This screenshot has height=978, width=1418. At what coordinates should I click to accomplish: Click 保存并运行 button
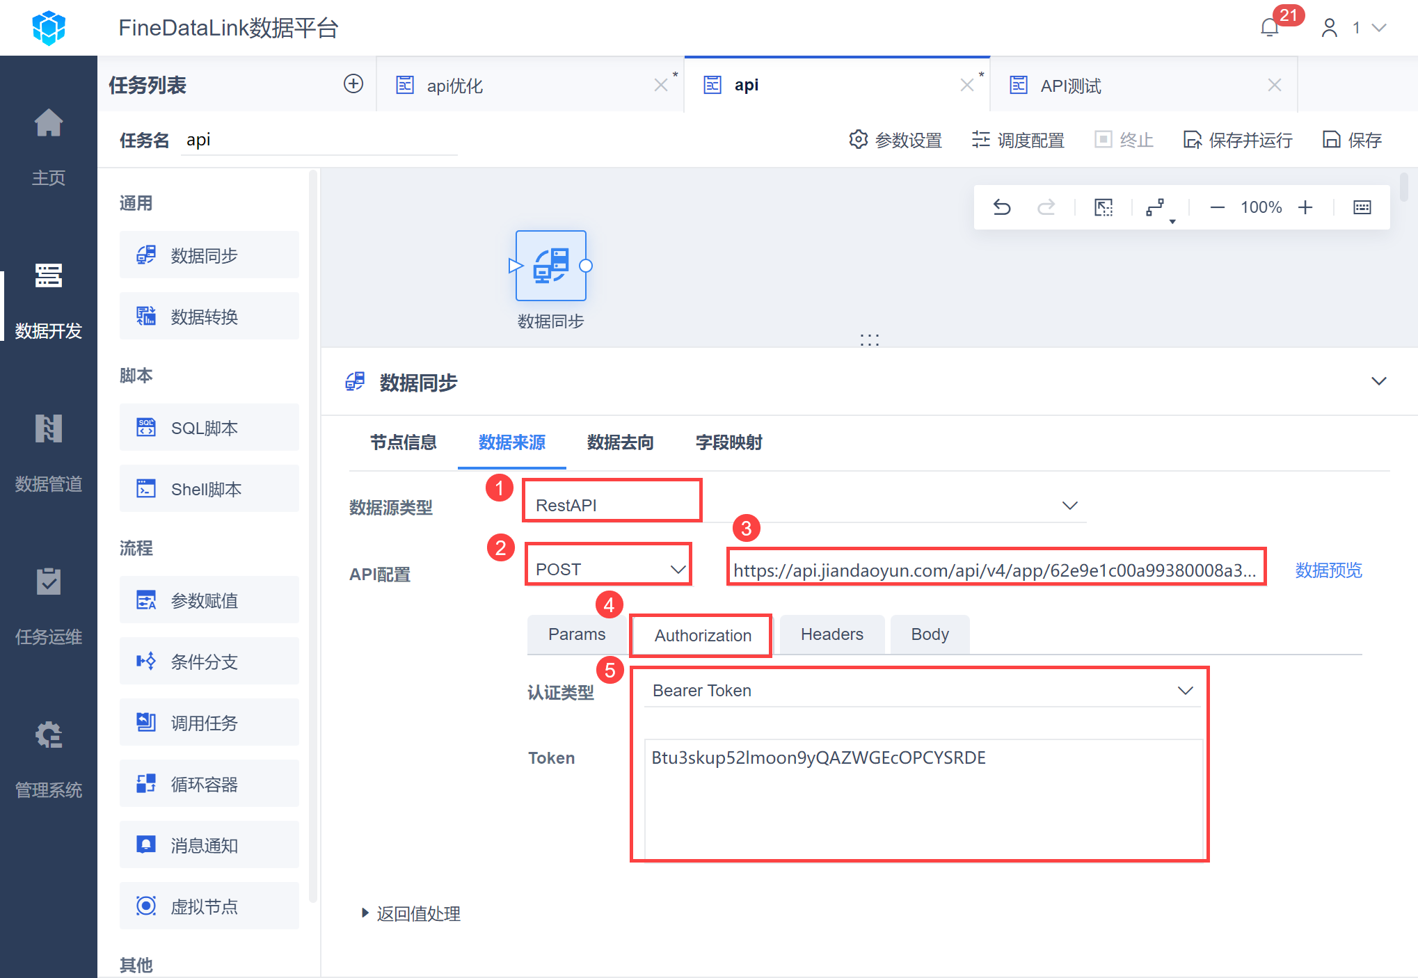(1238, 141)
